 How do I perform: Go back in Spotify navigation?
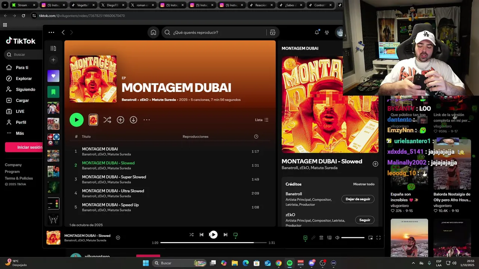(x=63, y=33)
